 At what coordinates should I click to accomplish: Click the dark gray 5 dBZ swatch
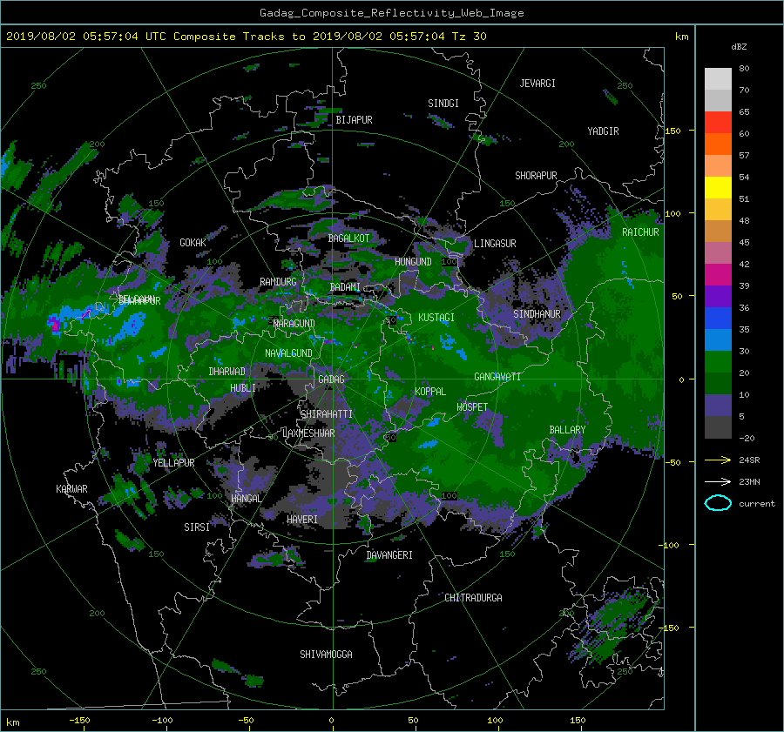718,427
